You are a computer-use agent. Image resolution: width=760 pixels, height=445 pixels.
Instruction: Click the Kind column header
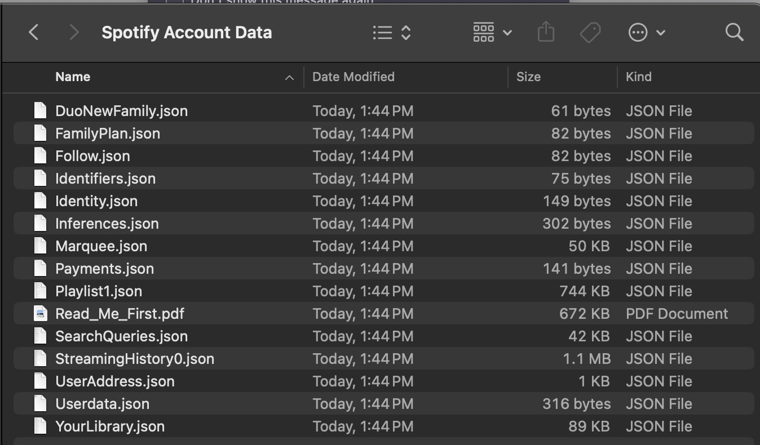point(639,77)
